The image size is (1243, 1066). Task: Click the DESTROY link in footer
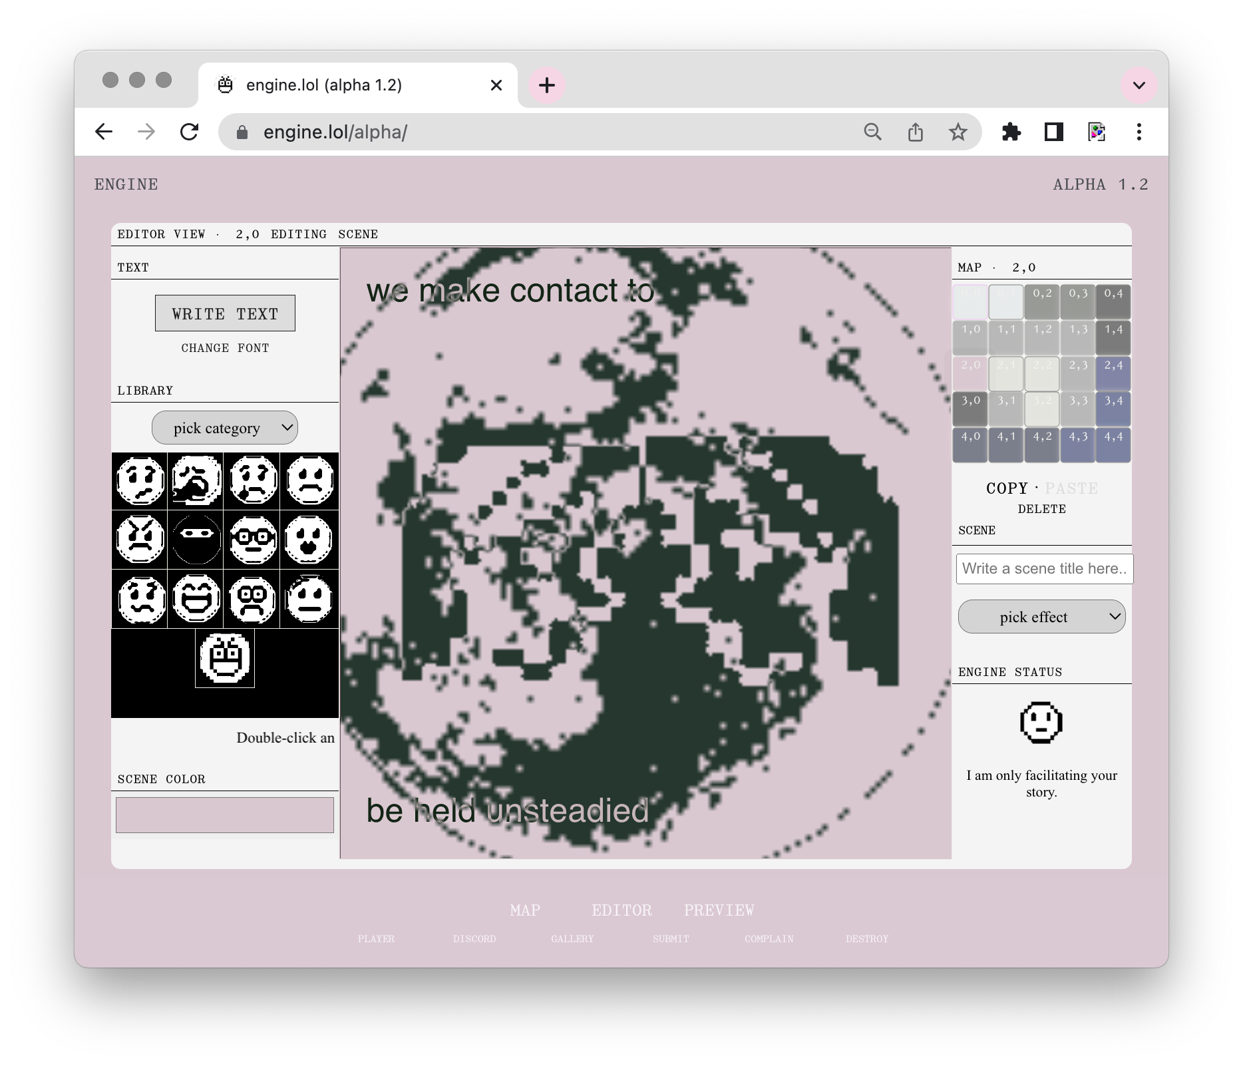pos(867,938)
